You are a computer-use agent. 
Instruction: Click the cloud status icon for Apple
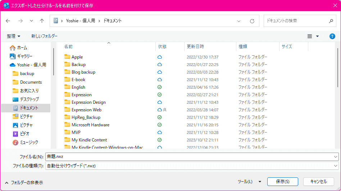tap(160, 57)
